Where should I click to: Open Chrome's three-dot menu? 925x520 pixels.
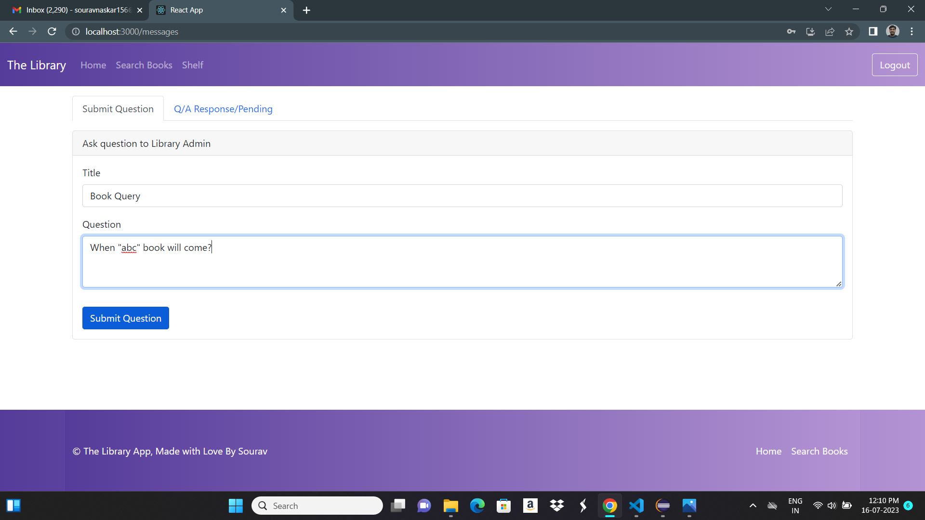(912, 31)
